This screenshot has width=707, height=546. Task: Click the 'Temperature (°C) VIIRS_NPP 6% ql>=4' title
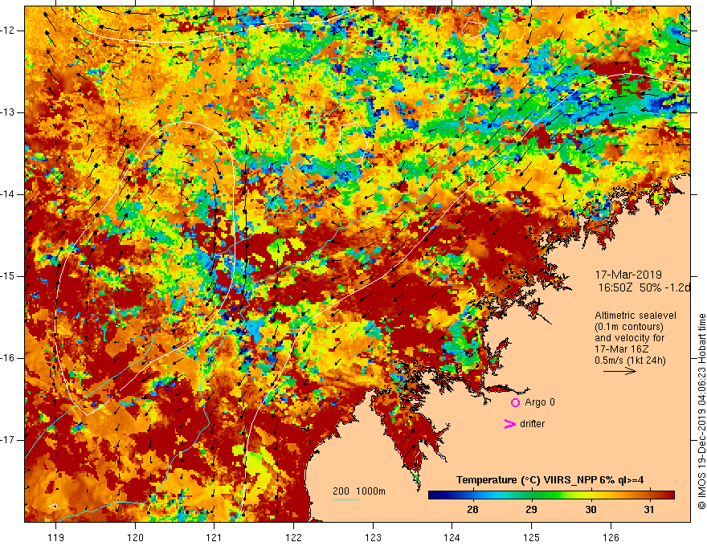(x=550, y=480)
